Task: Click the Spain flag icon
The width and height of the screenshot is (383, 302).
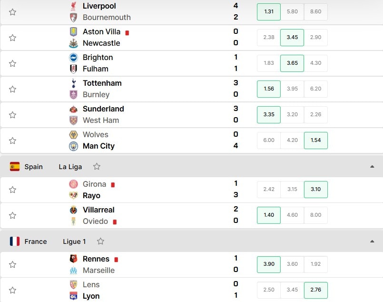Action: pyautogui.click(x=15, y=167)
